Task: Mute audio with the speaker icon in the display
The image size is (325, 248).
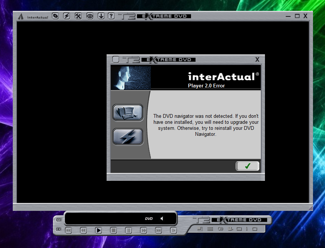Action: click(162, 218)
